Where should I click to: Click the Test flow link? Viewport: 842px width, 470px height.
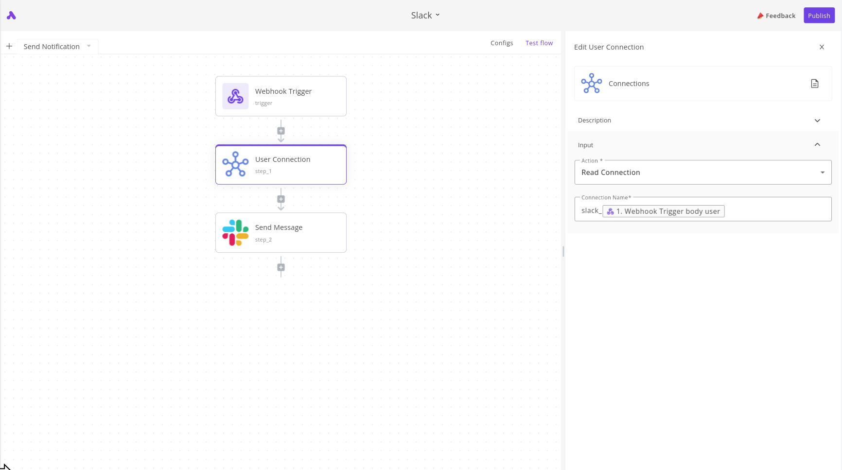539,43
